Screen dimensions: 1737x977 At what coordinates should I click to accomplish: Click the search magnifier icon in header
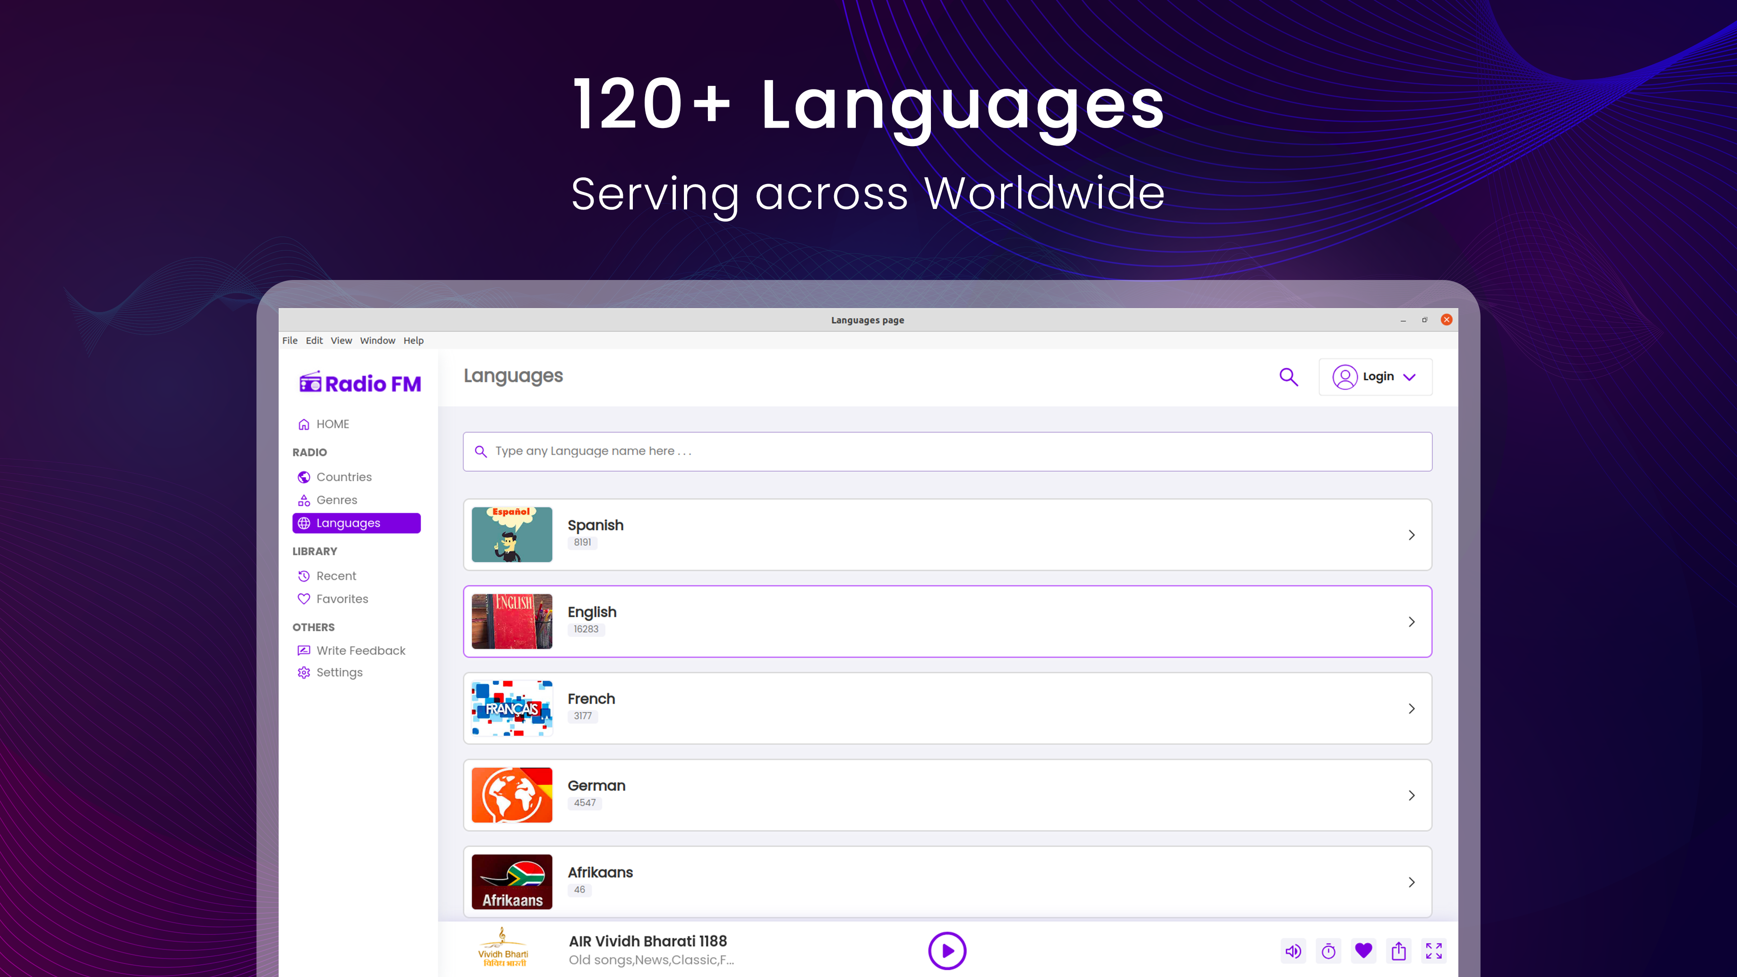tap(1289, 377)
